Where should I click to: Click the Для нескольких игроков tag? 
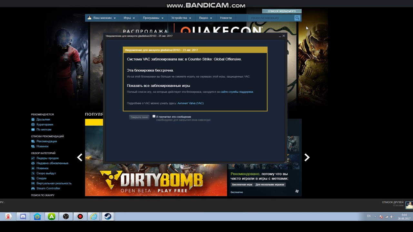click(x=270, y=185)
